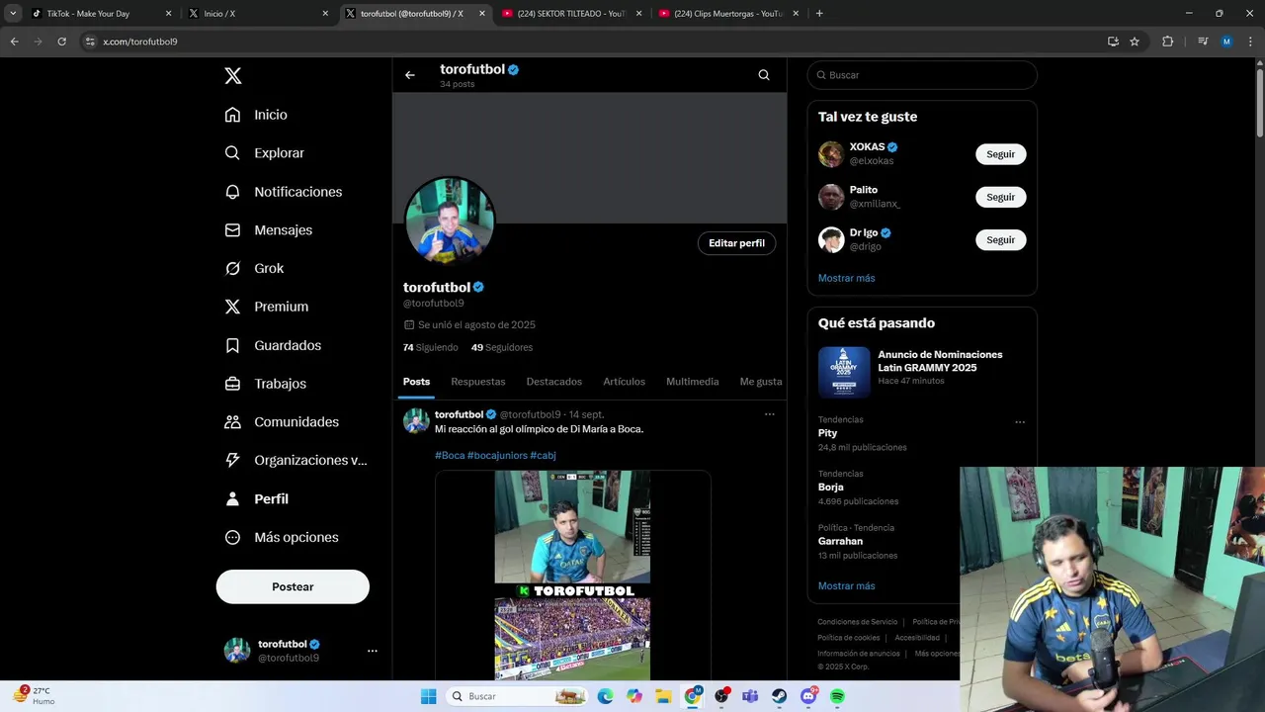Click Mostrar más under Qué está pasando
Viewport: 1265px width, 712px height.
click(847, 585)
